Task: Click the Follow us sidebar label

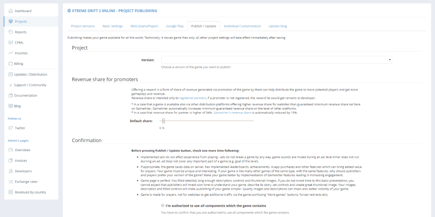Action: [14, 119]
